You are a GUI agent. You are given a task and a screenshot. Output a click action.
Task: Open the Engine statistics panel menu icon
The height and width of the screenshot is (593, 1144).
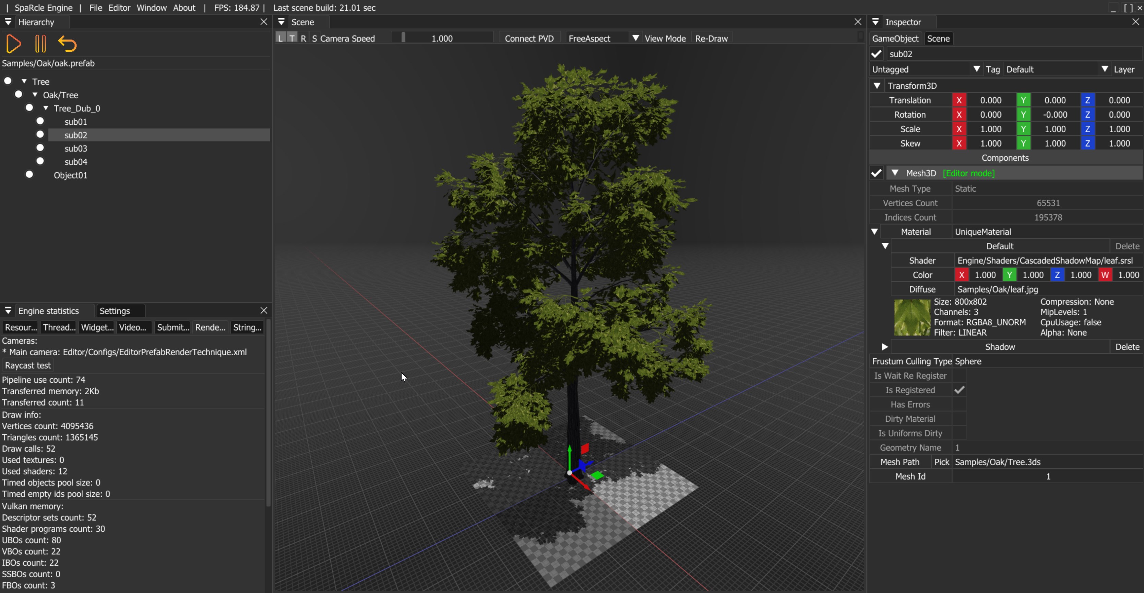[x=8, y=310]
